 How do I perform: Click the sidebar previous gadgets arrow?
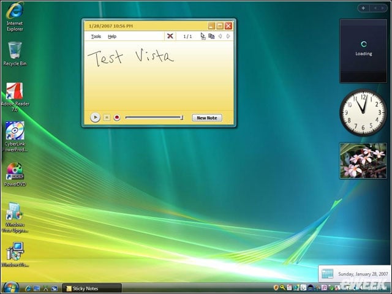(375, 8)
